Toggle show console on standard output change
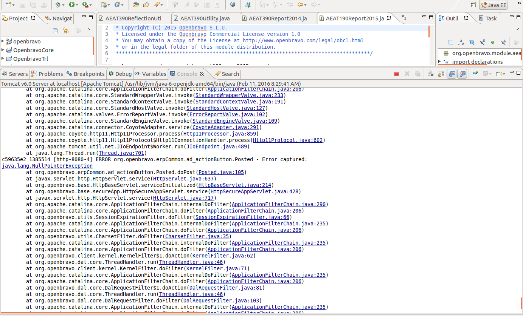 click(x=452, y=74)
